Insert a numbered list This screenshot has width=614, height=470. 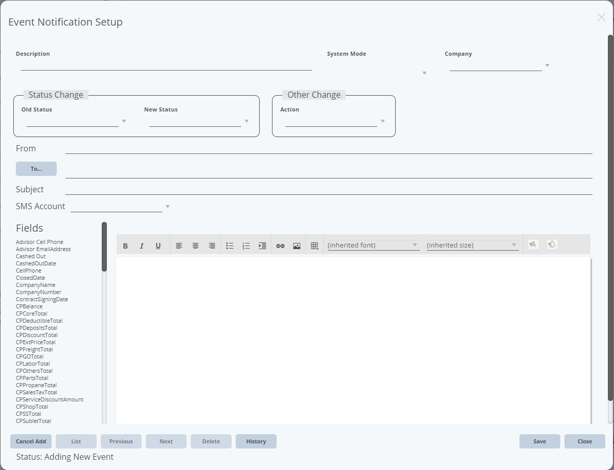pyautogui.click(x=246, y=246)
